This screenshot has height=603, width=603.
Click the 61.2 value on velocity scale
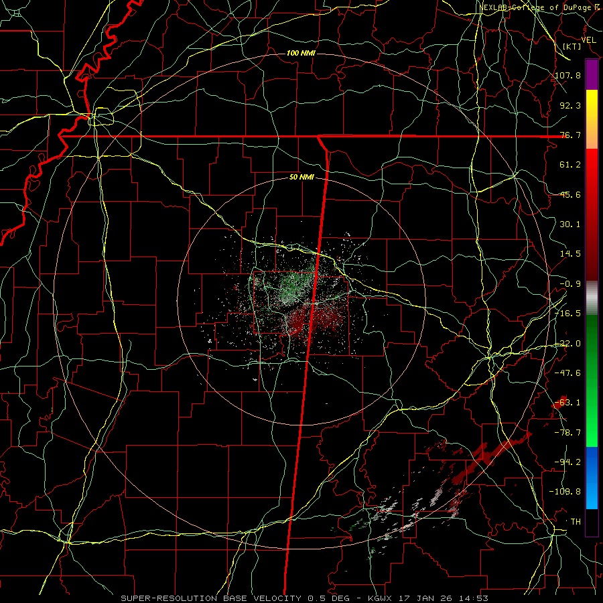coord(570,165)
